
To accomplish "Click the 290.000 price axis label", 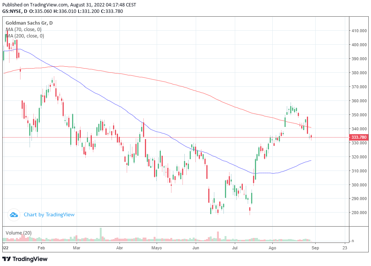I will [x=359, y=199].
